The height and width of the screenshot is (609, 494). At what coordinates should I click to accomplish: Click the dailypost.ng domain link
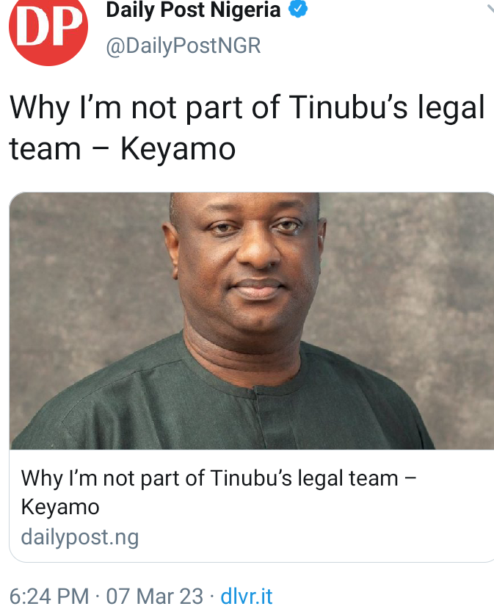tap(80, 538)
